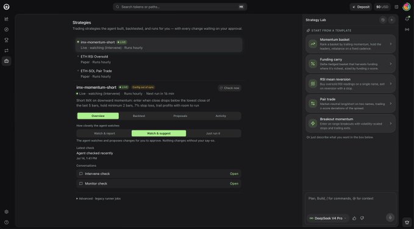Click the clipboard icon beside the balance
The image size is (414, 229).
coord(396,7)
